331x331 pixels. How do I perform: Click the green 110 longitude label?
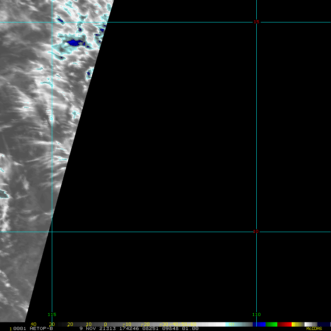click(256, 314)
